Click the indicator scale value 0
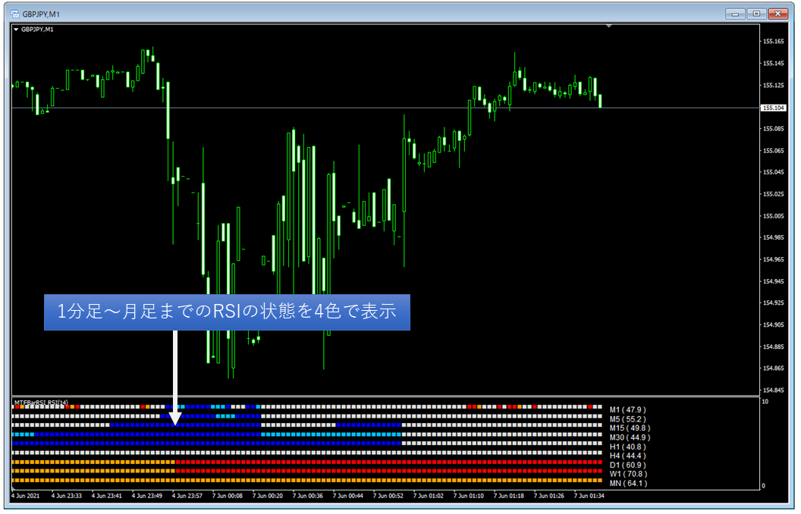This screenshot has height=514, width=801. [764, 486]
